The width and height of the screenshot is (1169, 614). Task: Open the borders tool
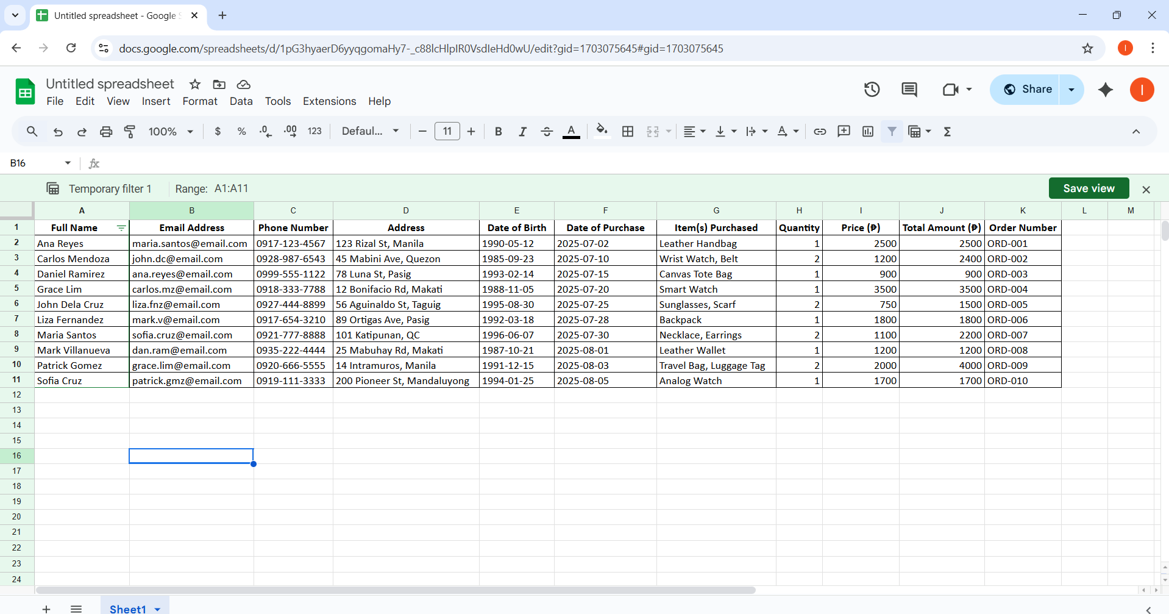628,132
